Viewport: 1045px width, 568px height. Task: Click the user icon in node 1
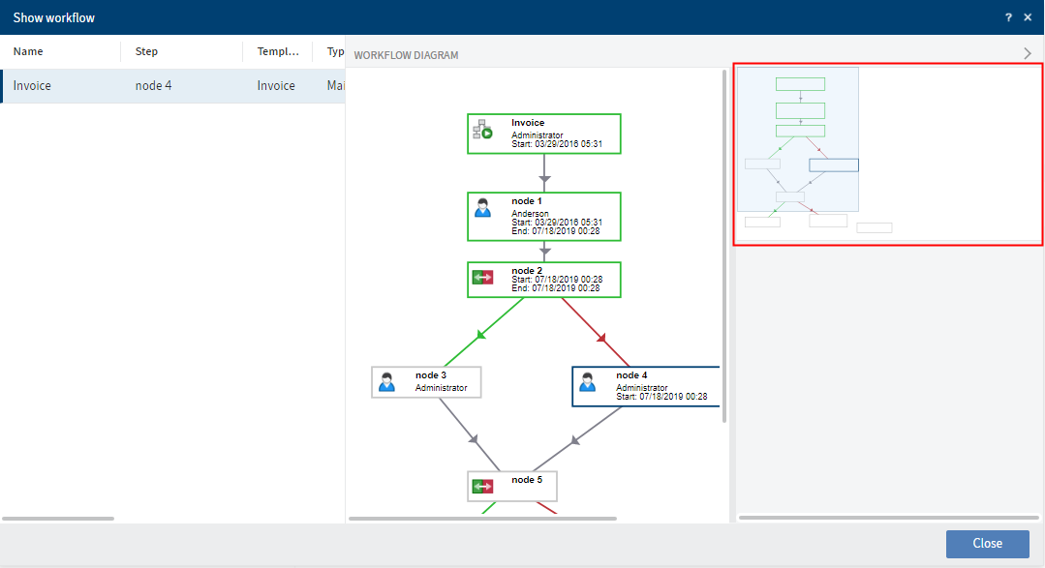483,207
